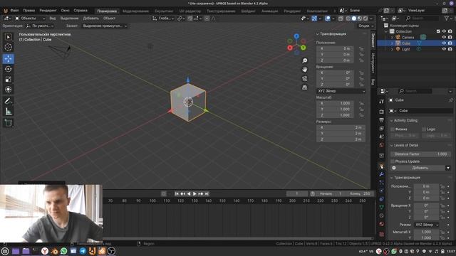The width and height of the screenshot is (456, 256).
Task: Click the Blender logo icon in menu bar
Action: 5,11
